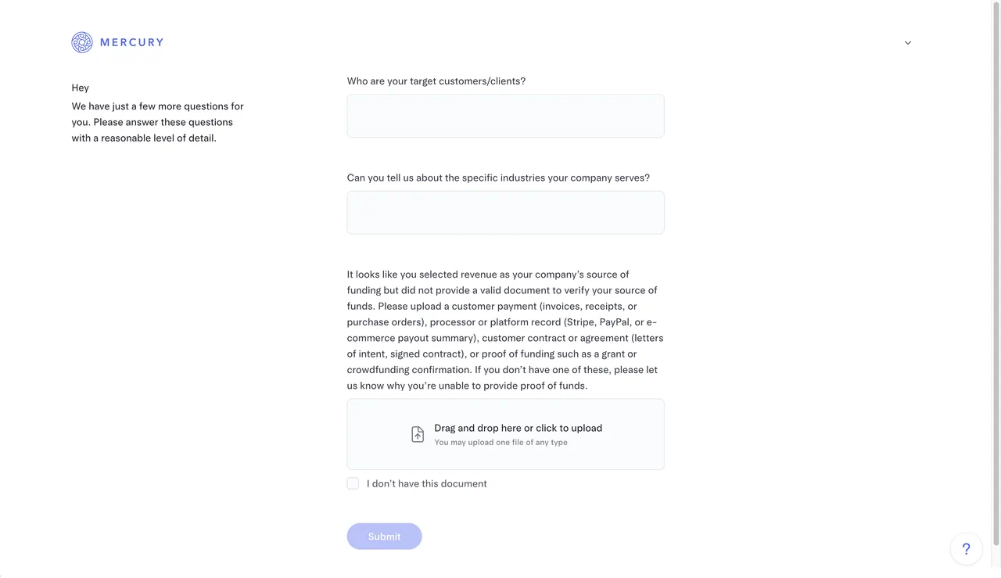Click the MERCURY wordmark text

[131, 42]
